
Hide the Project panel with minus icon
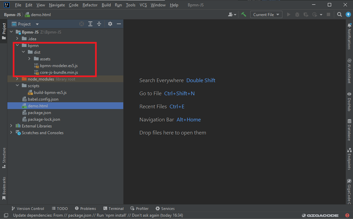(x=119, y=24)
